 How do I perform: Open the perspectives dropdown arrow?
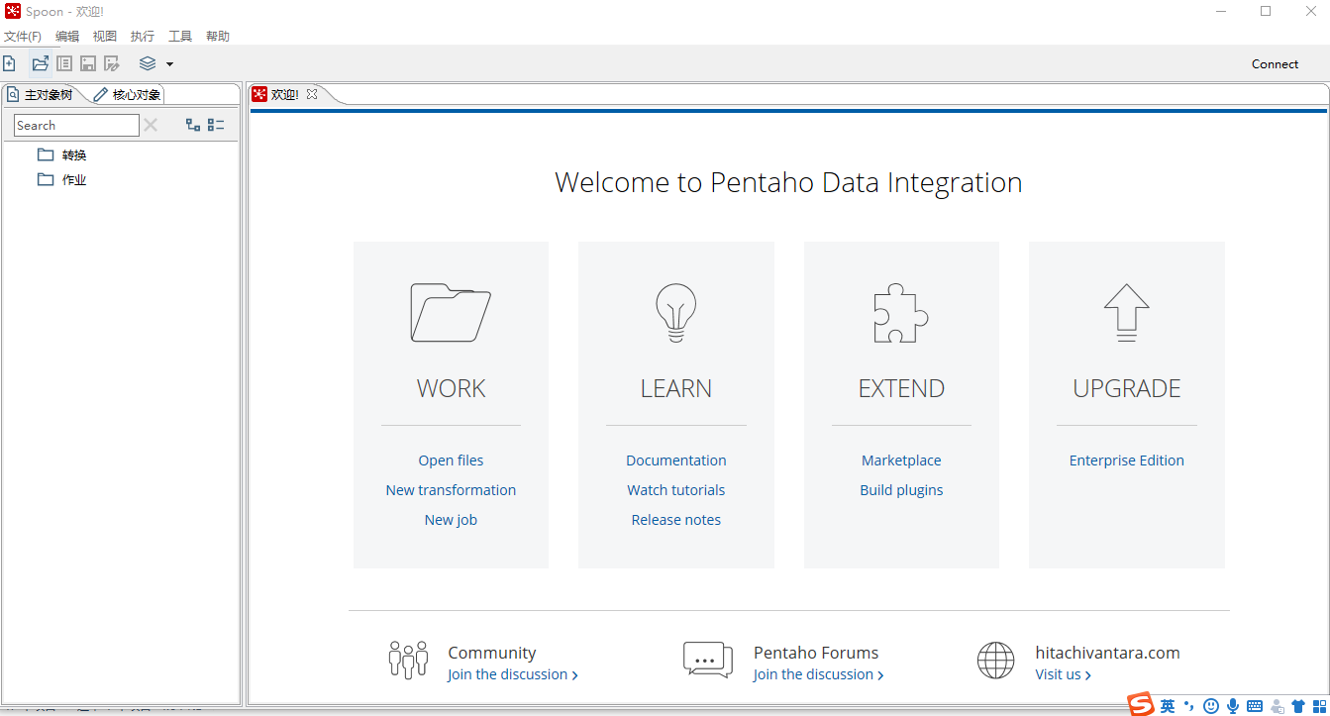(x=169, y=64)
